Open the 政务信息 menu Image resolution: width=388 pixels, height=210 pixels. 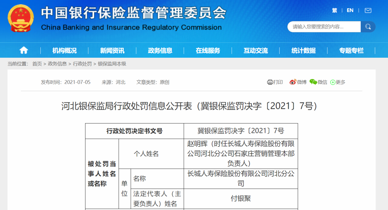160,50
